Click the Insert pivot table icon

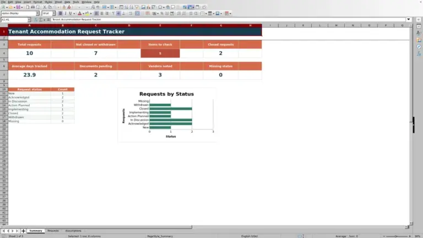tap(154, 7)
